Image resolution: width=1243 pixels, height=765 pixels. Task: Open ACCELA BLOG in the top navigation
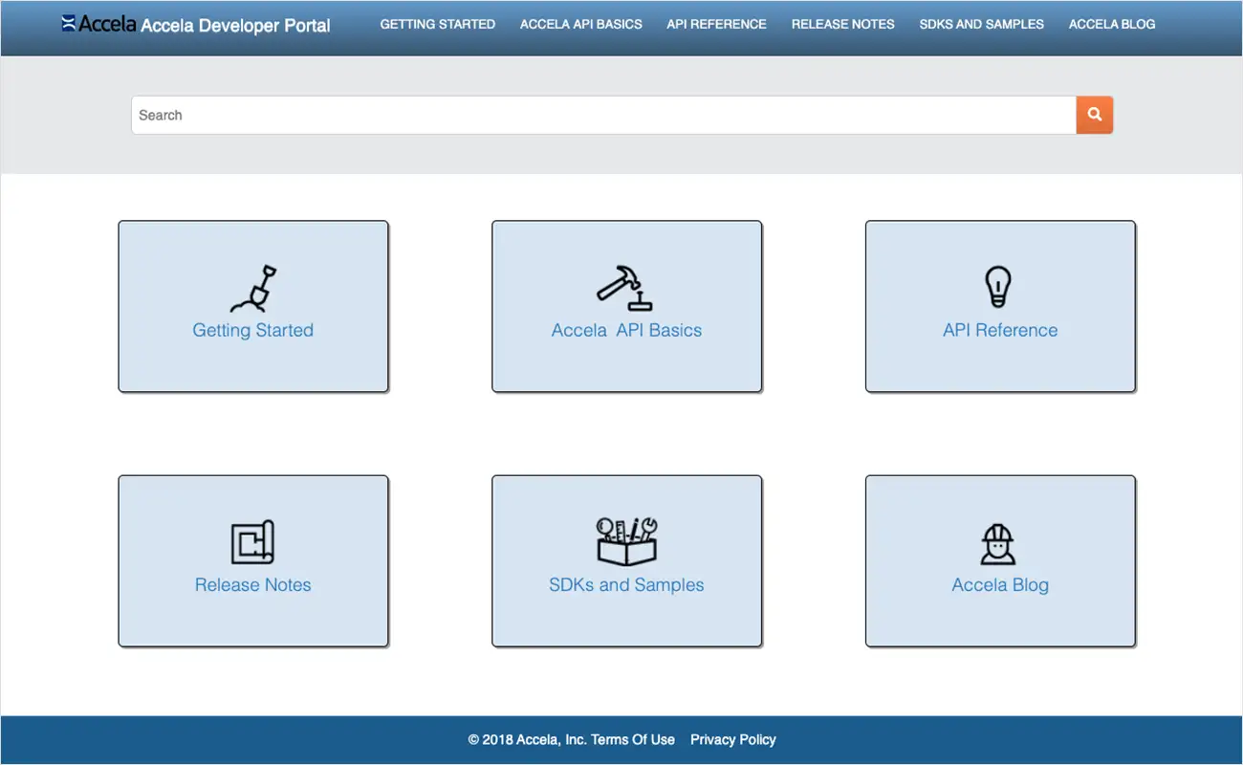(x=1112, y=24)
